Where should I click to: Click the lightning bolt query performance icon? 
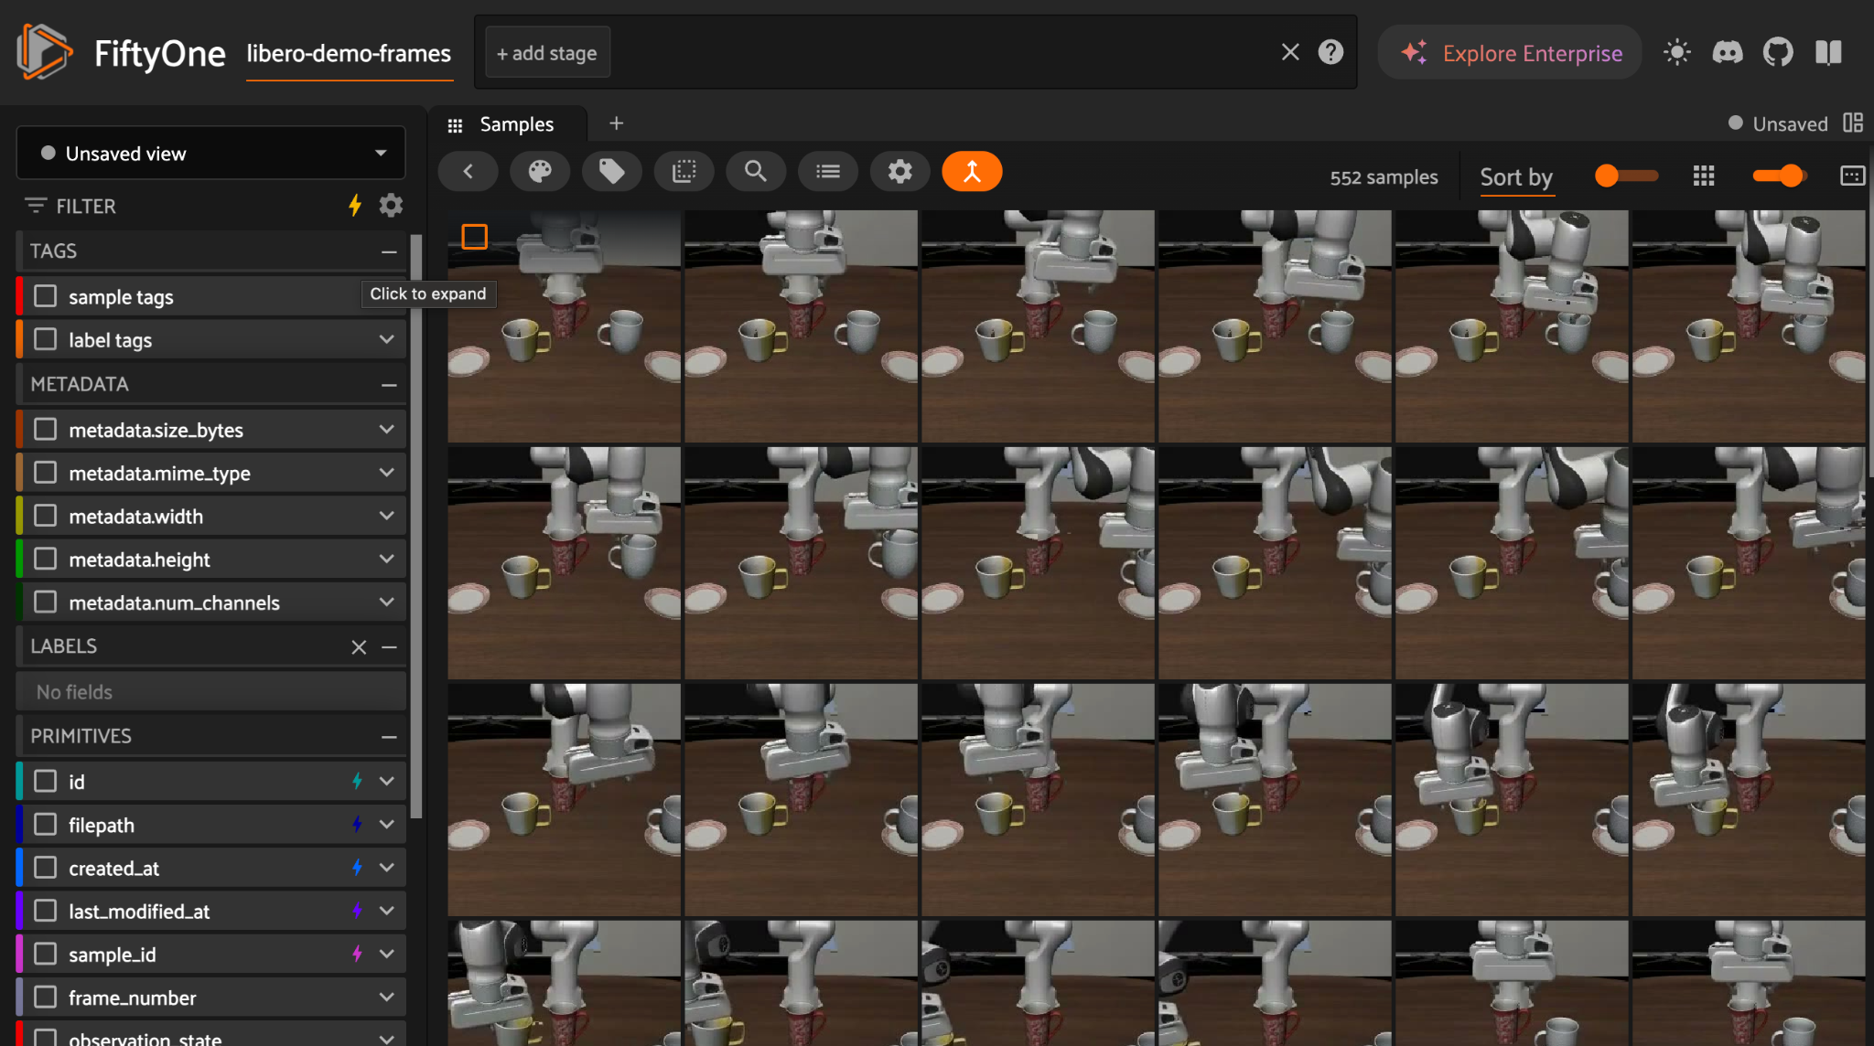click(355, 206)
